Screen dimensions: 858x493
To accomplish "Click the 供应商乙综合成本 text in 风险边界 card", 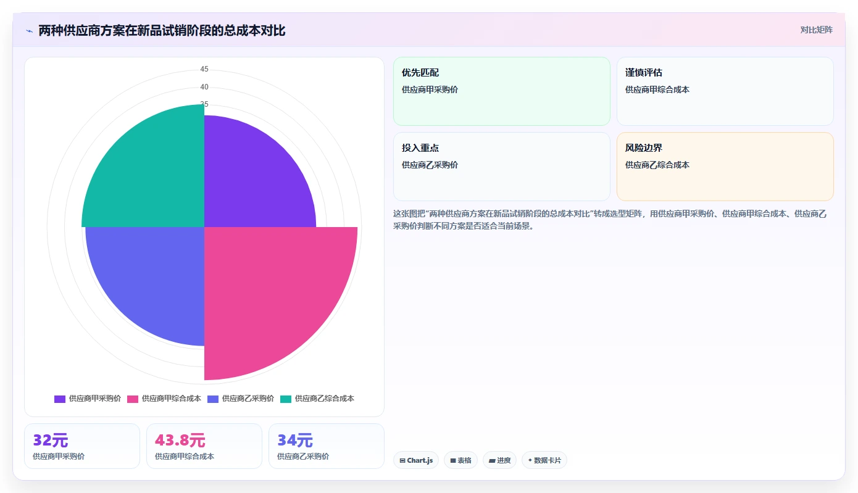I will (x=657, y=165).
